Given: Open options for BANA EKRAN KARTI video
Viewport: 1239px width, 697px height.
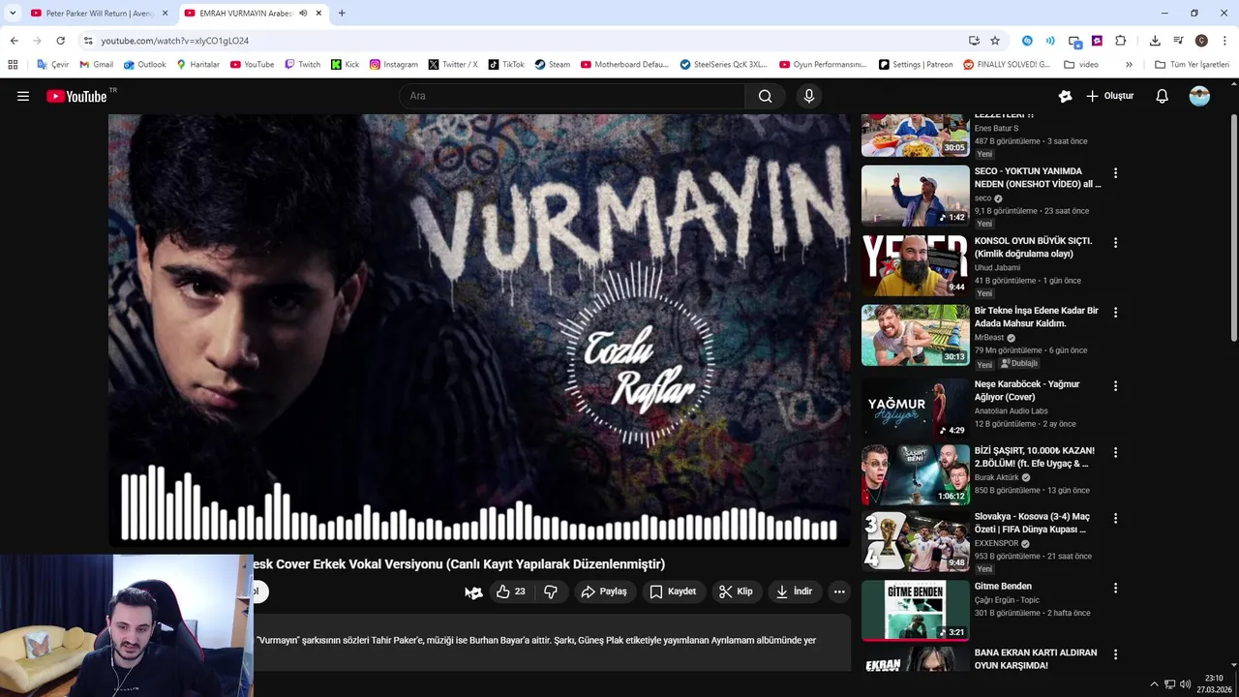Looking at the screenshot, I should pyautogui.click(x=1115, y=654).
